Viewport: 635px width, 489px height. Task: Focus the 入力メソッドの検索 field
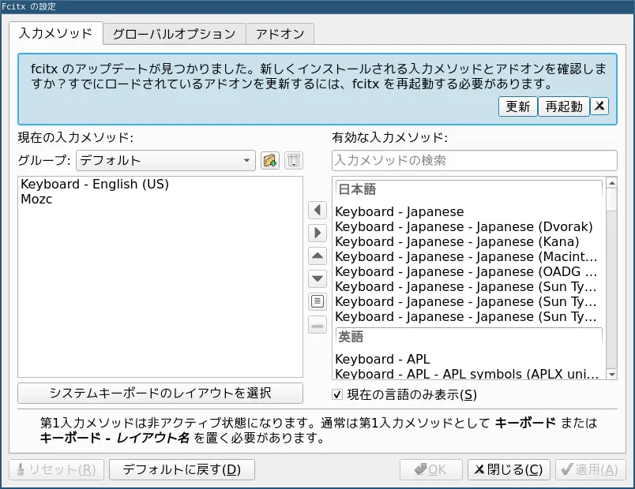pyautogui.click(x=475, y=161)
